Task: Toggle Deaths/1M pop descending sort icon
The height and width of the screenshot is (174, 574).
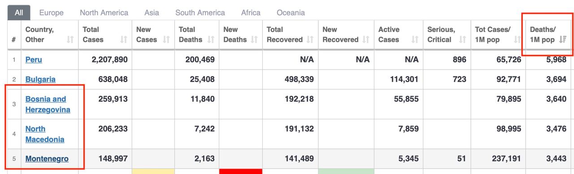Action: (563, 40)
